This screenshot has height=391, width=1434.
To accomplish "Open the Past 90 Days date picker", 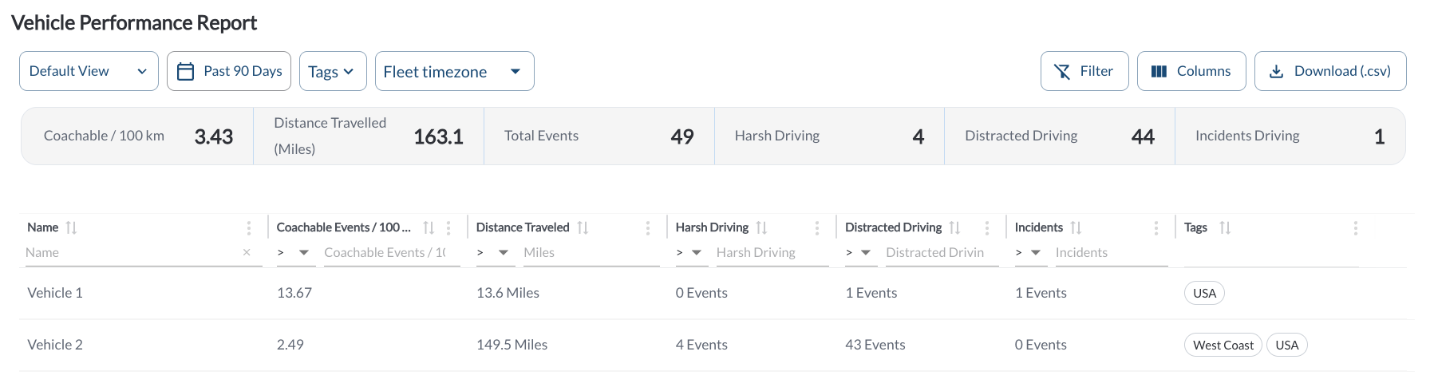I will click(229, 71).
